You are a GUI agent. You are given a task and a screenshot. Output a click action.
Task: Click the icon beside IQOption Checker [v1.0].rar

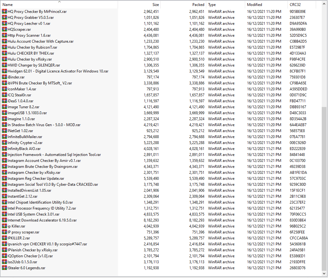(x=4, y=256)
